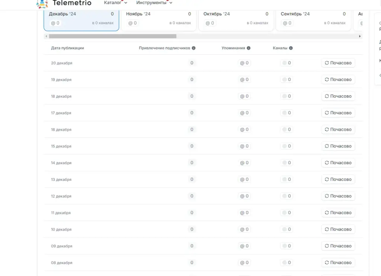The image size is (381, 276).
Task: Open the Каталог dropdown menu
Action: pos(115,3)
